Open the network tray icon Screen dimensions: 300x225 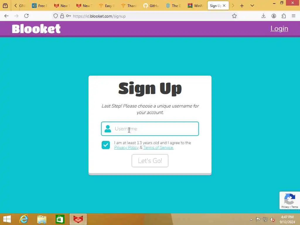click(265, 219)
